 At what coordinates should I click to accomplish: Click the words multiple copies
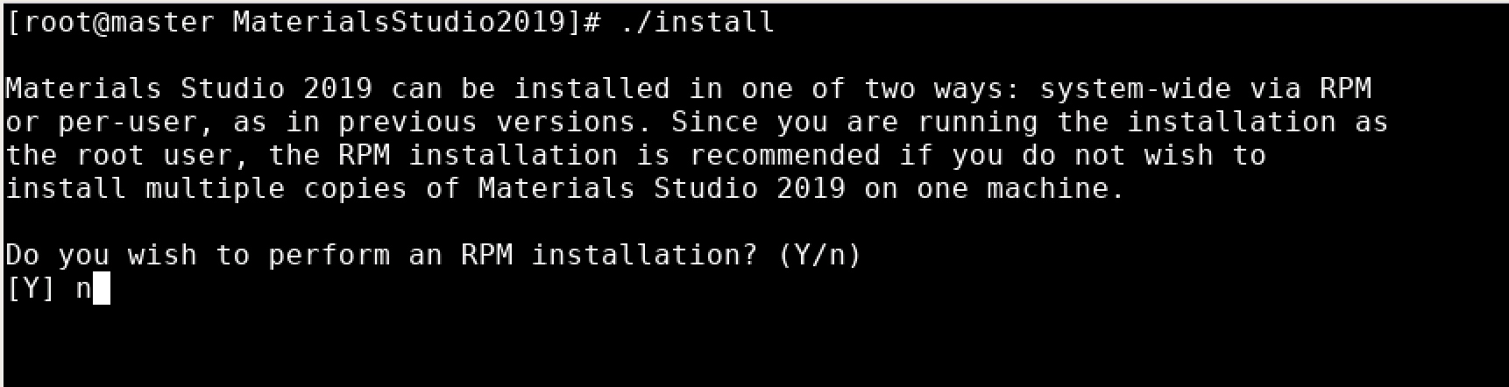coord(276,188)
